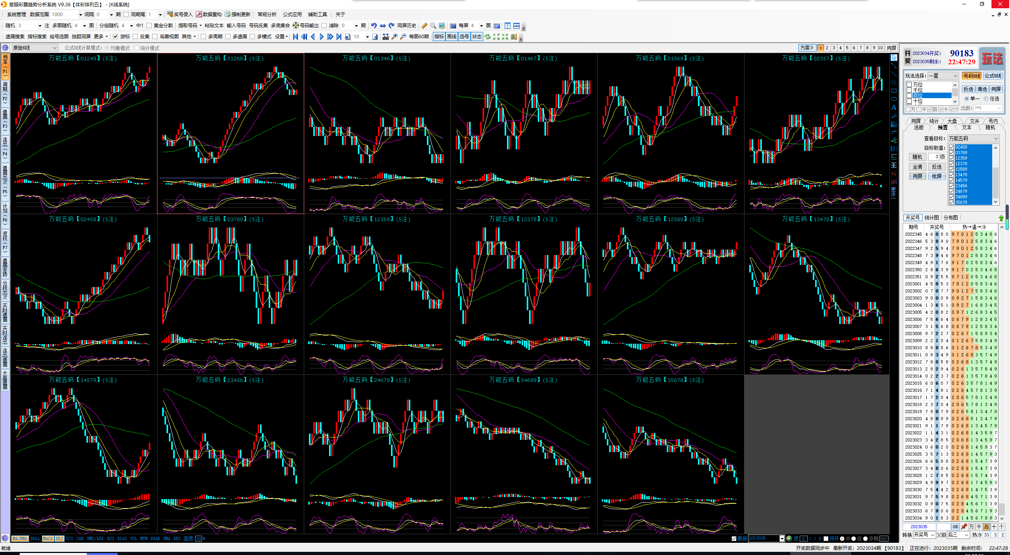Open the 玩法选择 一星 dropdown
1010x555 pixels.
943,76
